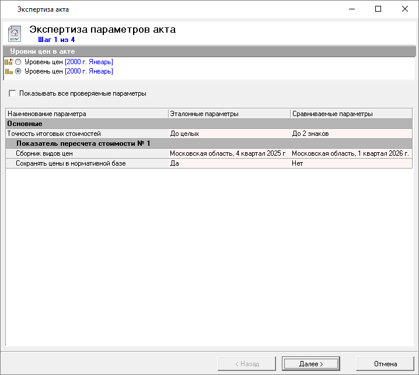Image resolution: width=419 pixels, height=375 pixels.
Task: Click 'Московская область, 4 квартал 2025 г' cell
Action: (228, 153)
